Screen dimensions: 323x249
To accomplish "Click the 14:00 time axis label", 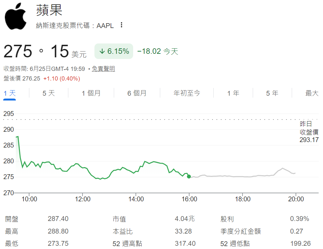I will (x=136, y=199).
